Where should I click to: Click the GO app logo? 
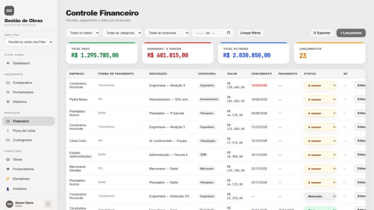click(9, 10)
